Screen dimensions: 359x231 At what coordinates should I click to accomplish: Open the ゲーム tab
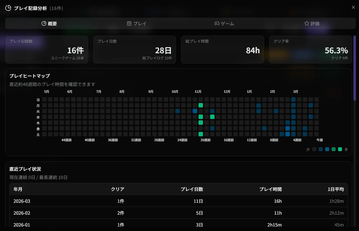click(224, 23)
